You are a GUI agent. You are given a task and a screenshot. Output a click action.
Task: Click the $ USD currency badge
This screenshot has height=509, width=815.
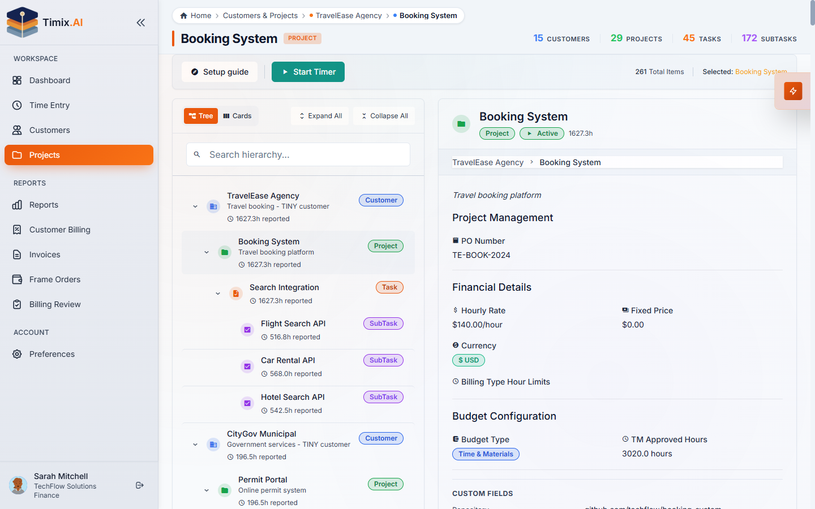pos(469,360)
